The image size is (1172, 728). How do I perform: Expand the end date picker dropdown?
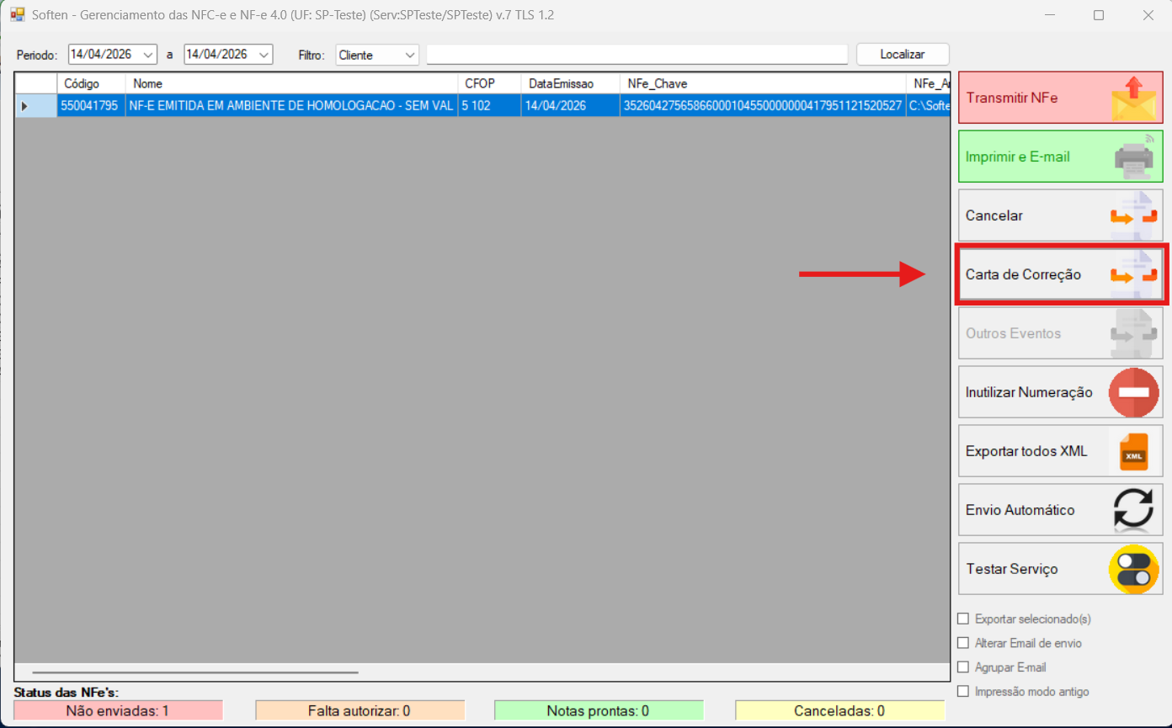coord(264,55)
